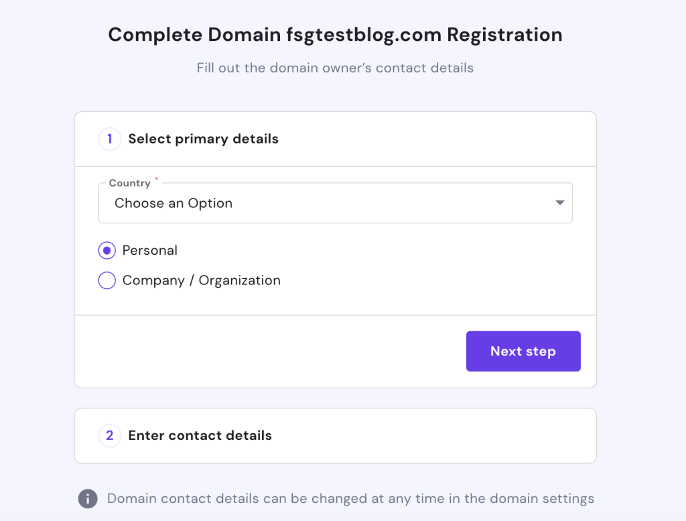Click the Country dropdown arrow icon
The height and width of the screenshot is (521, 686).
[x=559, y=202]
